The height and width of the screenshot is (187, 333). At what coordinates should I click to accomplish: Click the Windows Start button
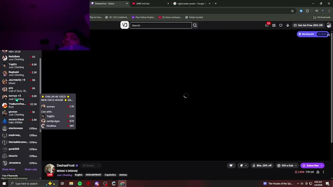4,184
